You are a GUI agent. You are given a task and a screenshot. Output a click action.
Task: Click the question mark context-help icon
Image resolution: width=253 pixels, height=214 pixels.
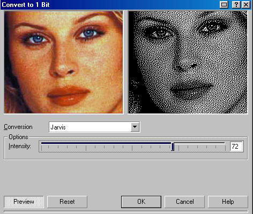point(236,4)
